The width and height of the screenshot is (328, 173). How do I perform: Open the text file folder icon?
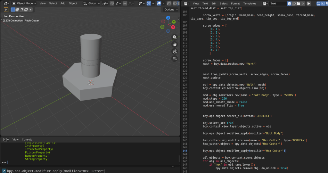[298, 4]
